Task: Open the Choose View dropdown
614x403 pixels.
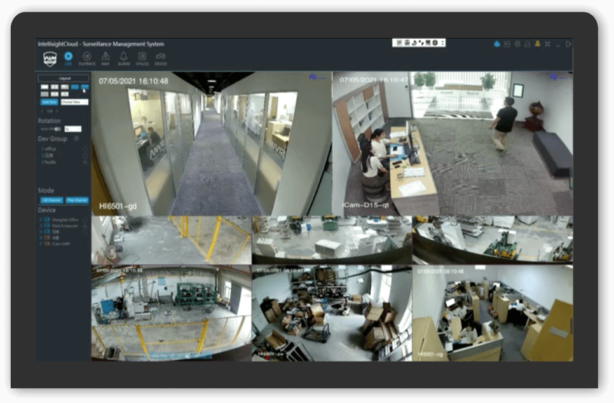Action: (x=74, y=102)
